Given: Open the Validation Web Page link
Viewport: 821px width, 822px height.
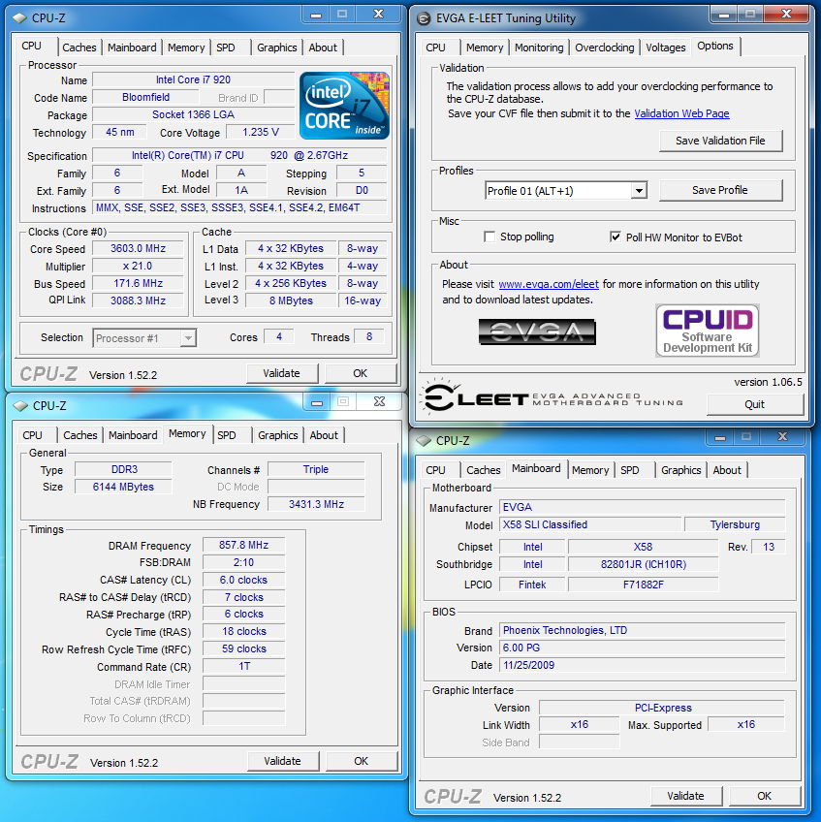Looking at the screenshot, I should coord(681,113).
